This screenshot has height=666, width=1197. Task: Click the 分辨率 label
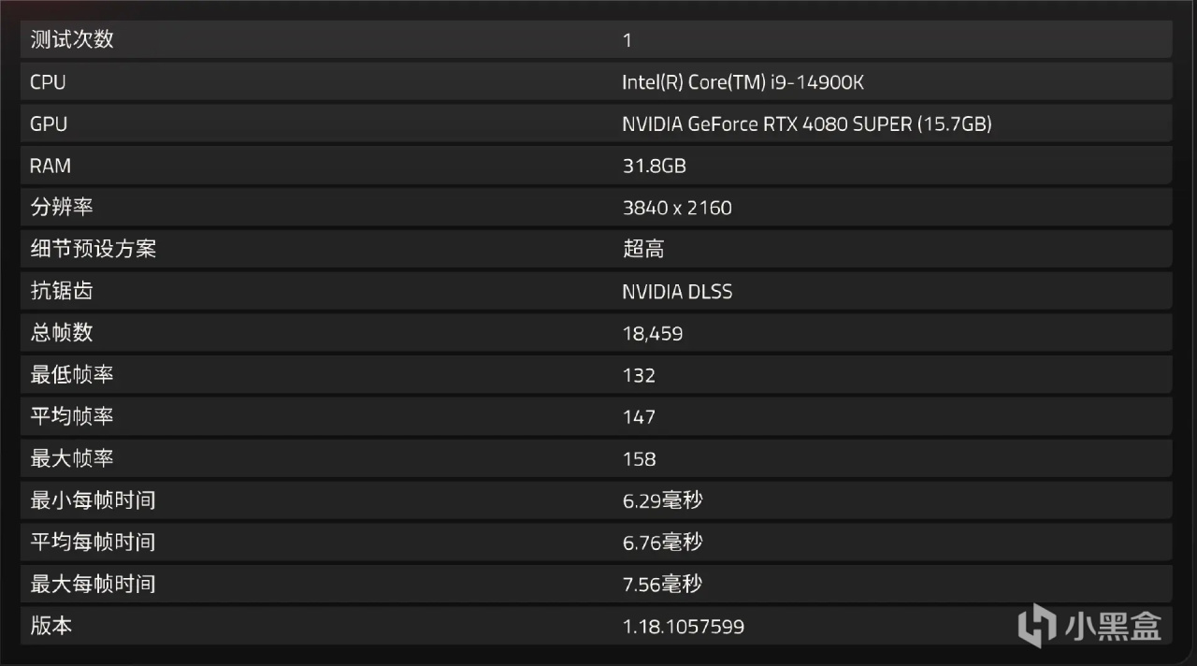click(x=61, y=208)
